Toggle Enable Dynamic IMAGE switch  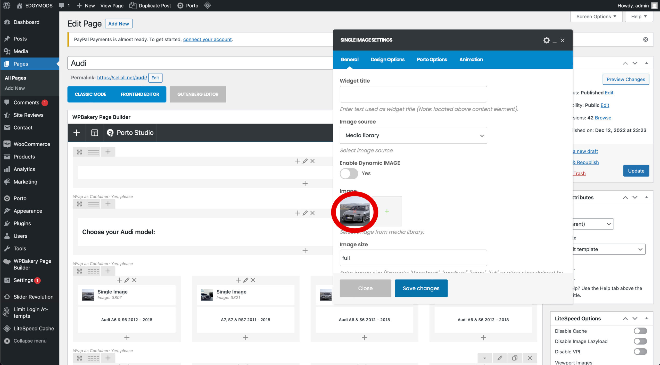pos(349,174)
